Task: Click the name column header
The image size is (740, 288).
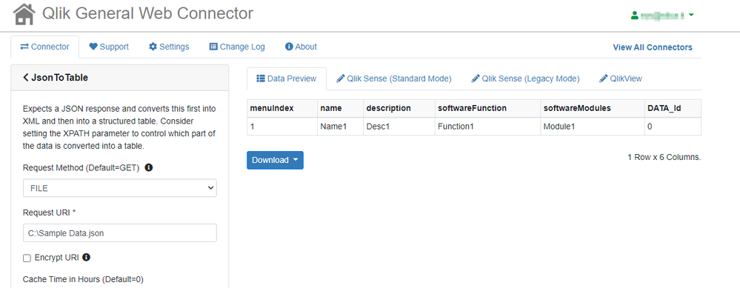Action: (340, 108)
